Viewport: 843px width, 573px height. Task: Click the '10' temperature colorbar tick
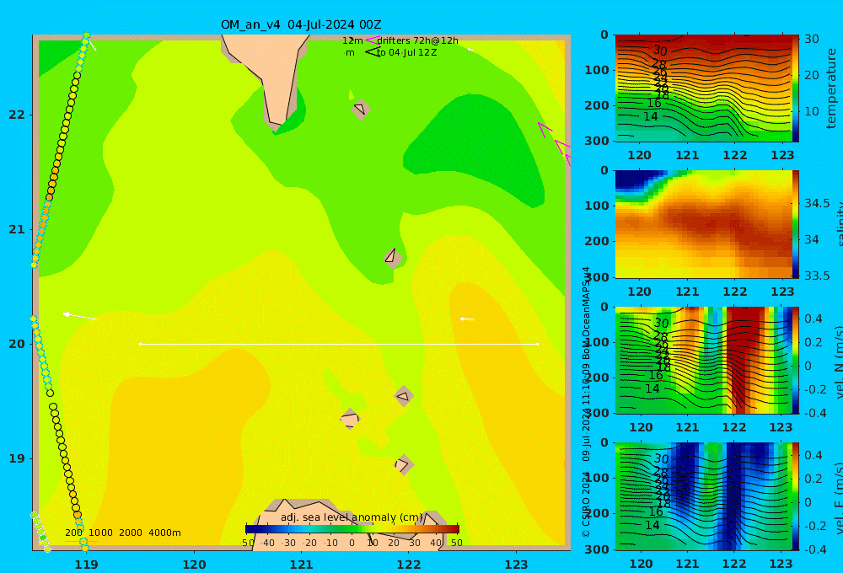[811, 111]
